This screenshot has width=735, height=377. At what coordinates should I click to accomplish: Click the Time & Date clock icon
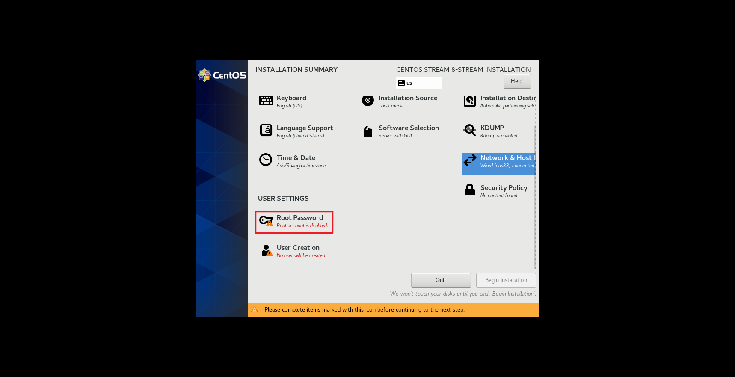(x=266, y=160)
